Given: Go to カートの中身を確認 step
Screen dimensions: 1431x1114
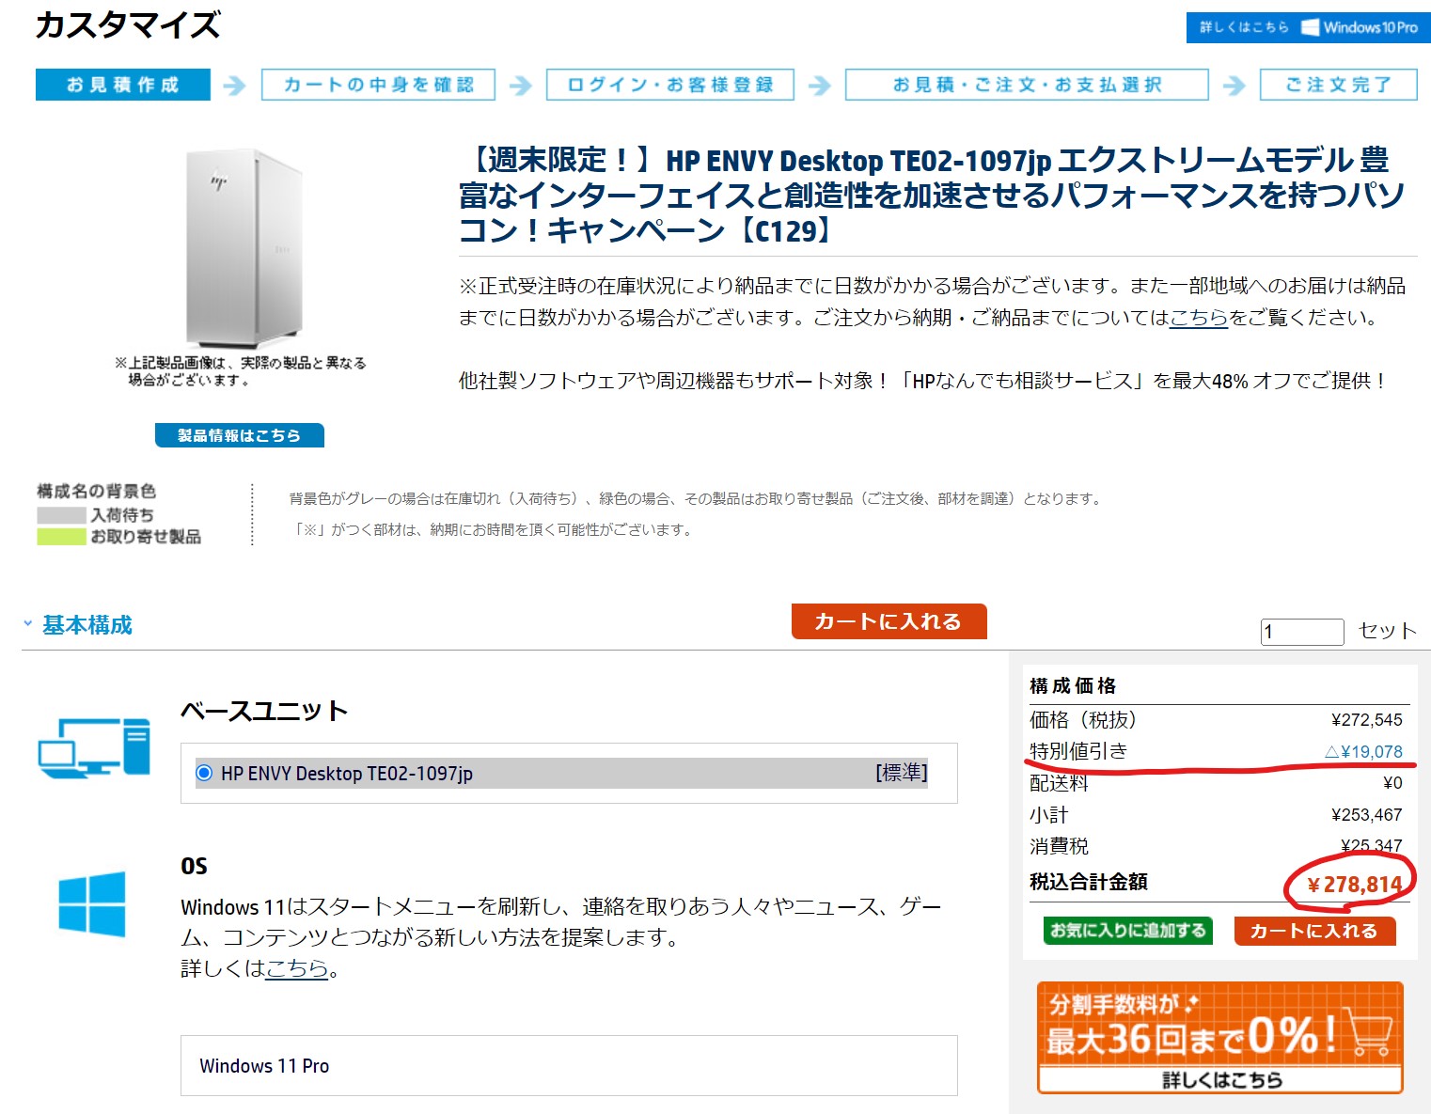Looking at the screenshot, I should coord(378,85).
